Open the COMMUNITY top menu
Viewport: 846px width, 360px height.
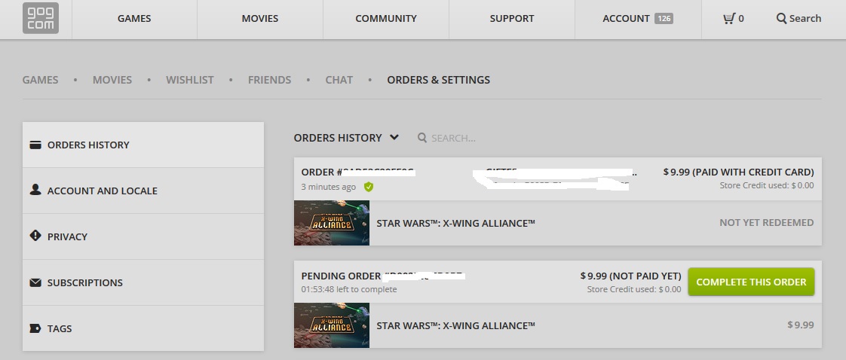click(386, 18)
